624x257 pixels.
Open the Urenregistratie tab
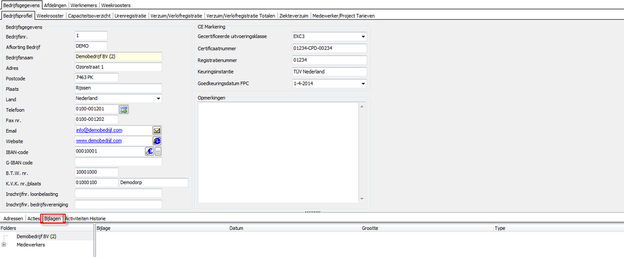(130, 16)
